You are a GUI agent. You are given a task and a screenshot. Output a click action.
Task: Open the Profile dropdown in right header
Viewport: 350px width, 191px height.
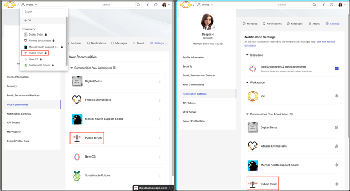pyautogui.click(x=204, y=5)
